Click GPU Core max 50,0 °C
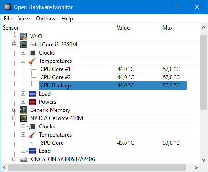The height and width of the screenshot is (172, 208). coord(172,143)
